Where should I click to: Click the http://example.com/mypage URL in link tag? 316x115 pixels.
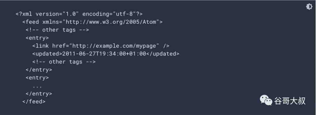114,46
